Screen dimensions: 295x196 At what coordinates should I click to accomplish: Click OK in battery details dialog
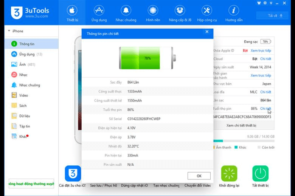tap(199, 176)
